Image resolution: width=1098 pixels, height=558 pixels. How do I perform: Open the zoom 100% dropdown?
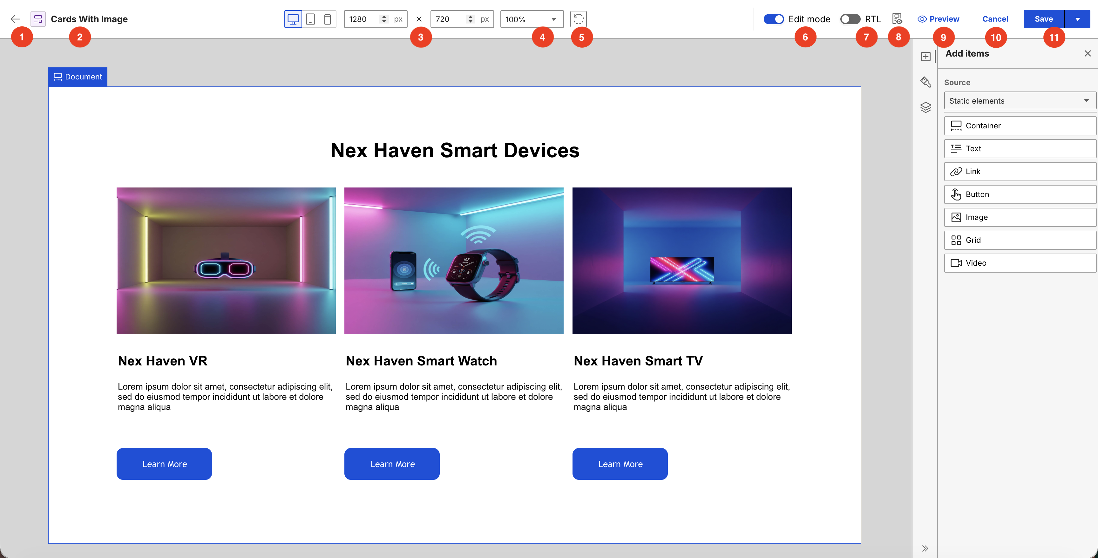pos(532,19)
